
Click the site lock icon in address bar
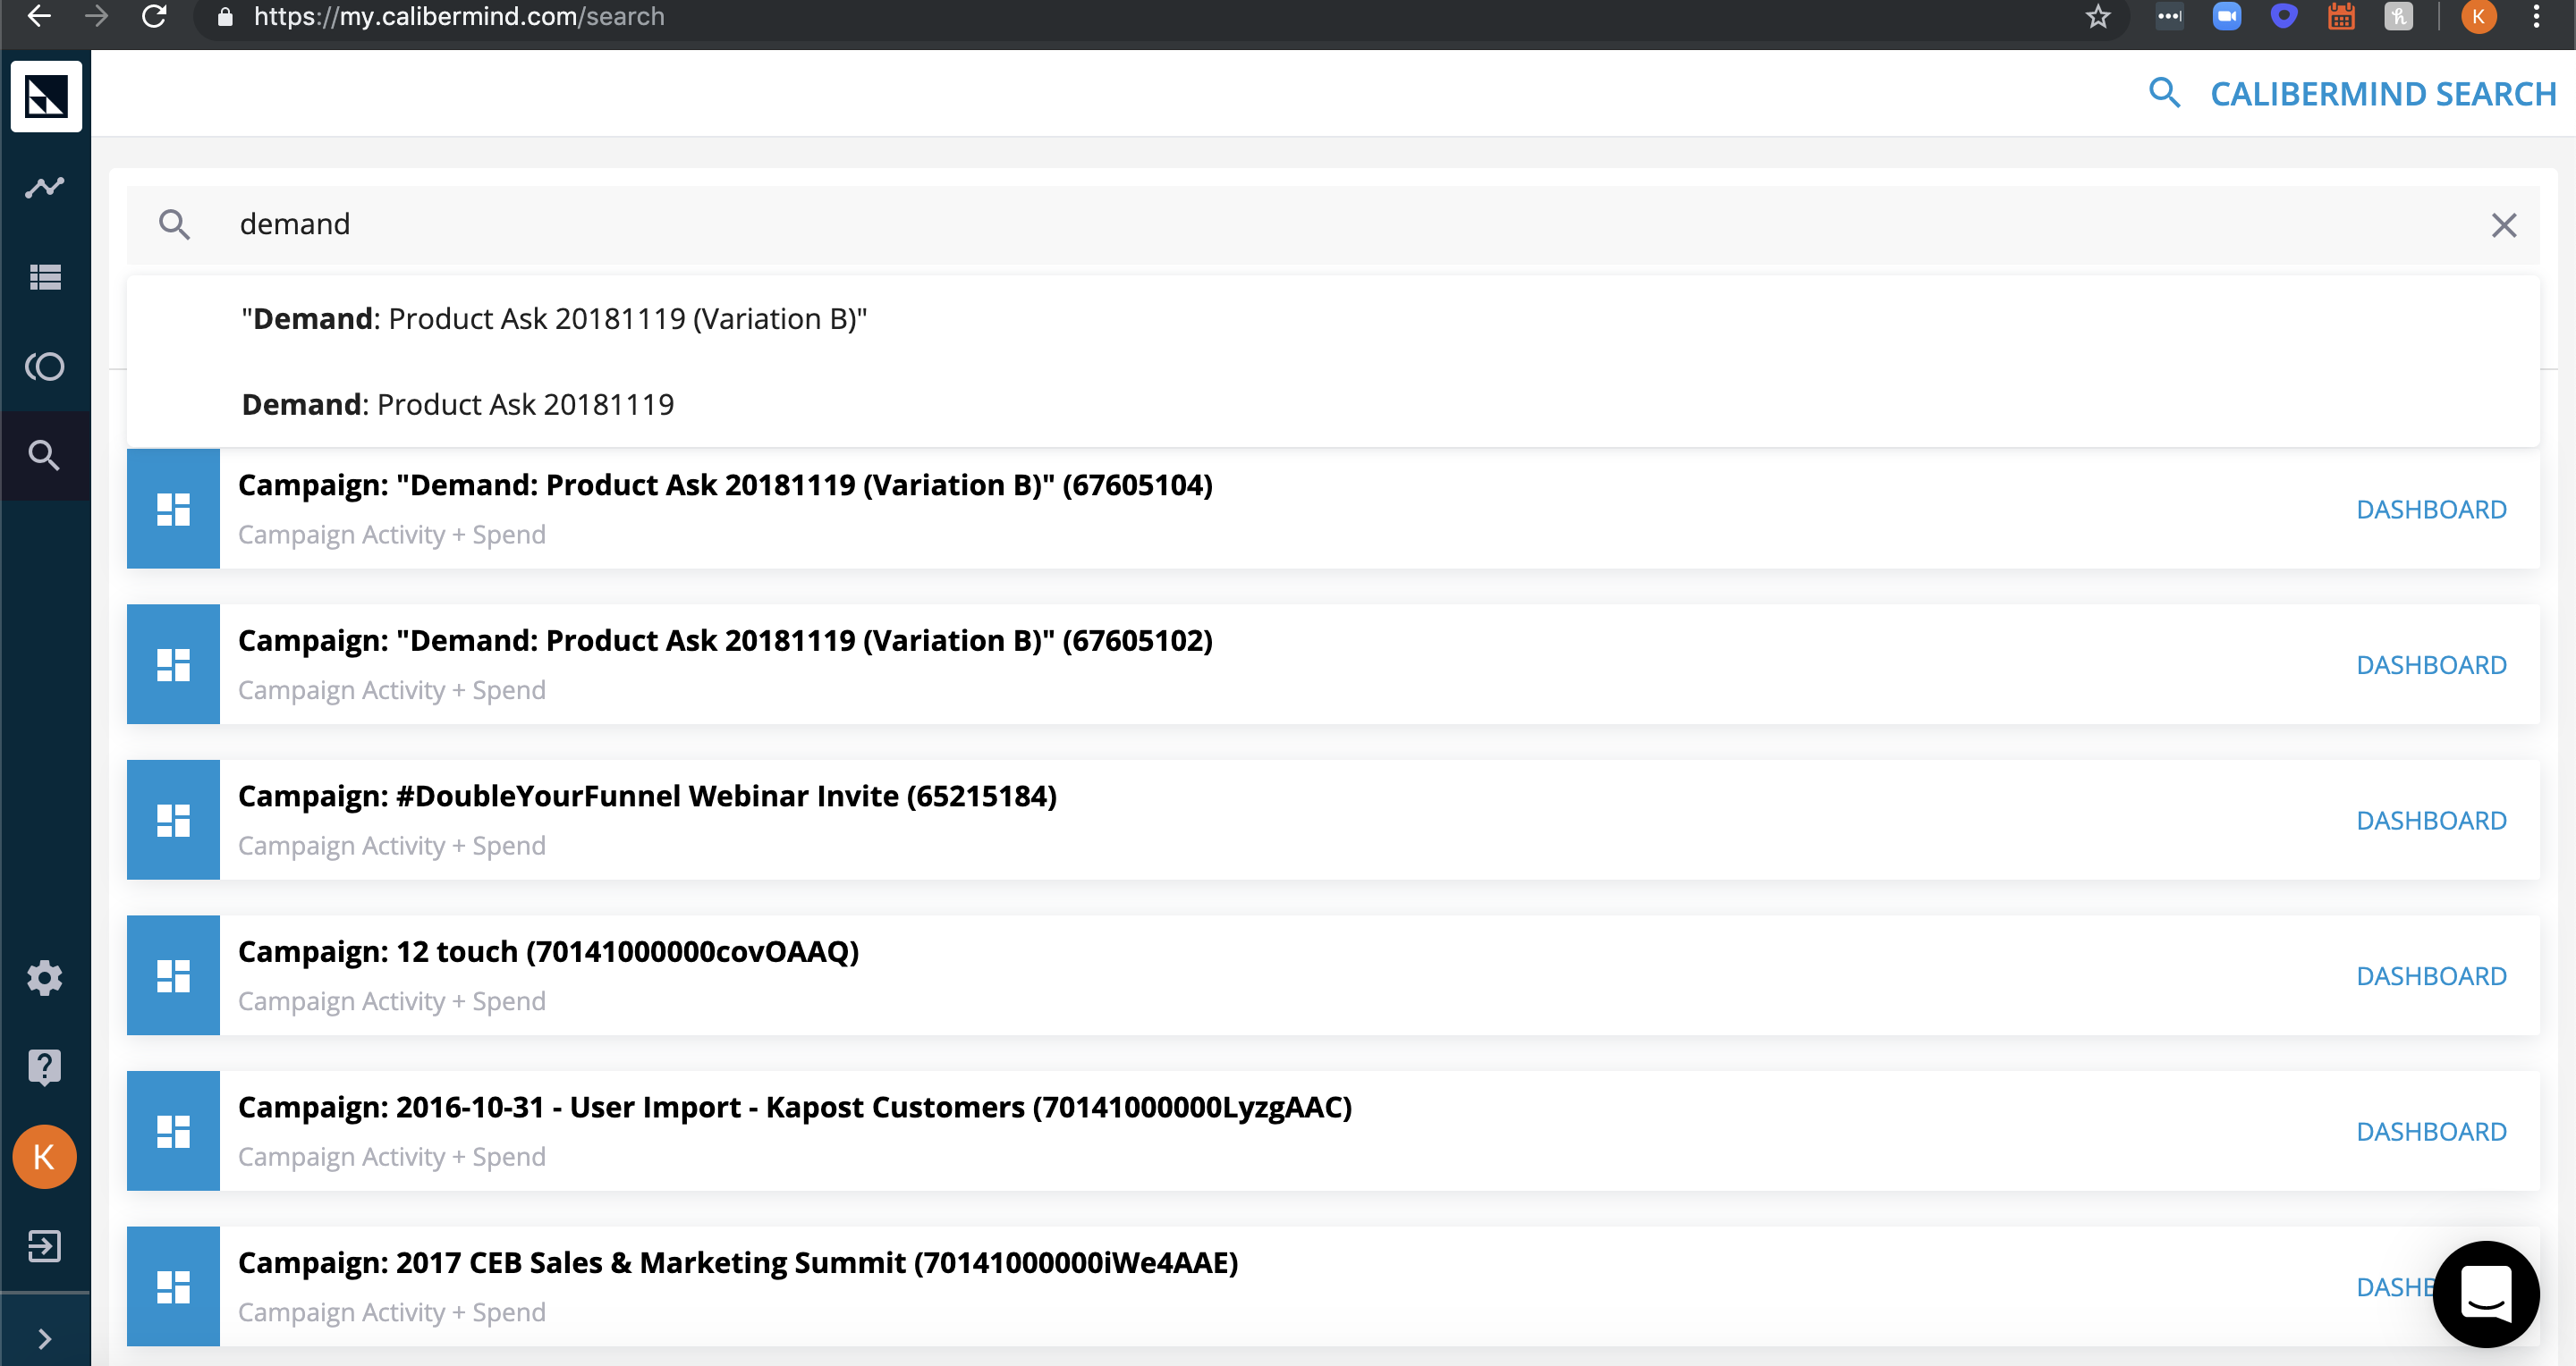[x=225, y=17]
